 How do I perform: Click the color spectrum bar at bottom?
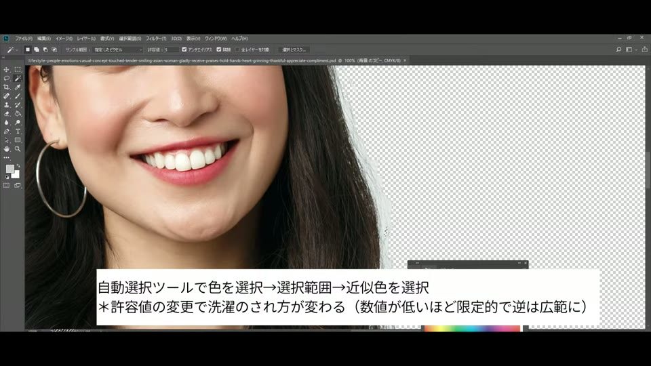point(472,328)
